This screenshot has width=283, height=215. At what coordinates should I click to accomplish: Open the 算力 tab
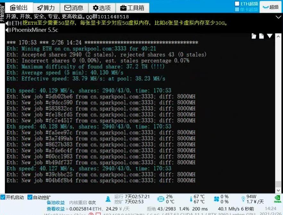click(x=46, y=8)
